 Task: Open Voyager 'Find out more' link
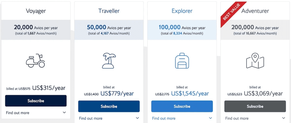tap(18, 113)
